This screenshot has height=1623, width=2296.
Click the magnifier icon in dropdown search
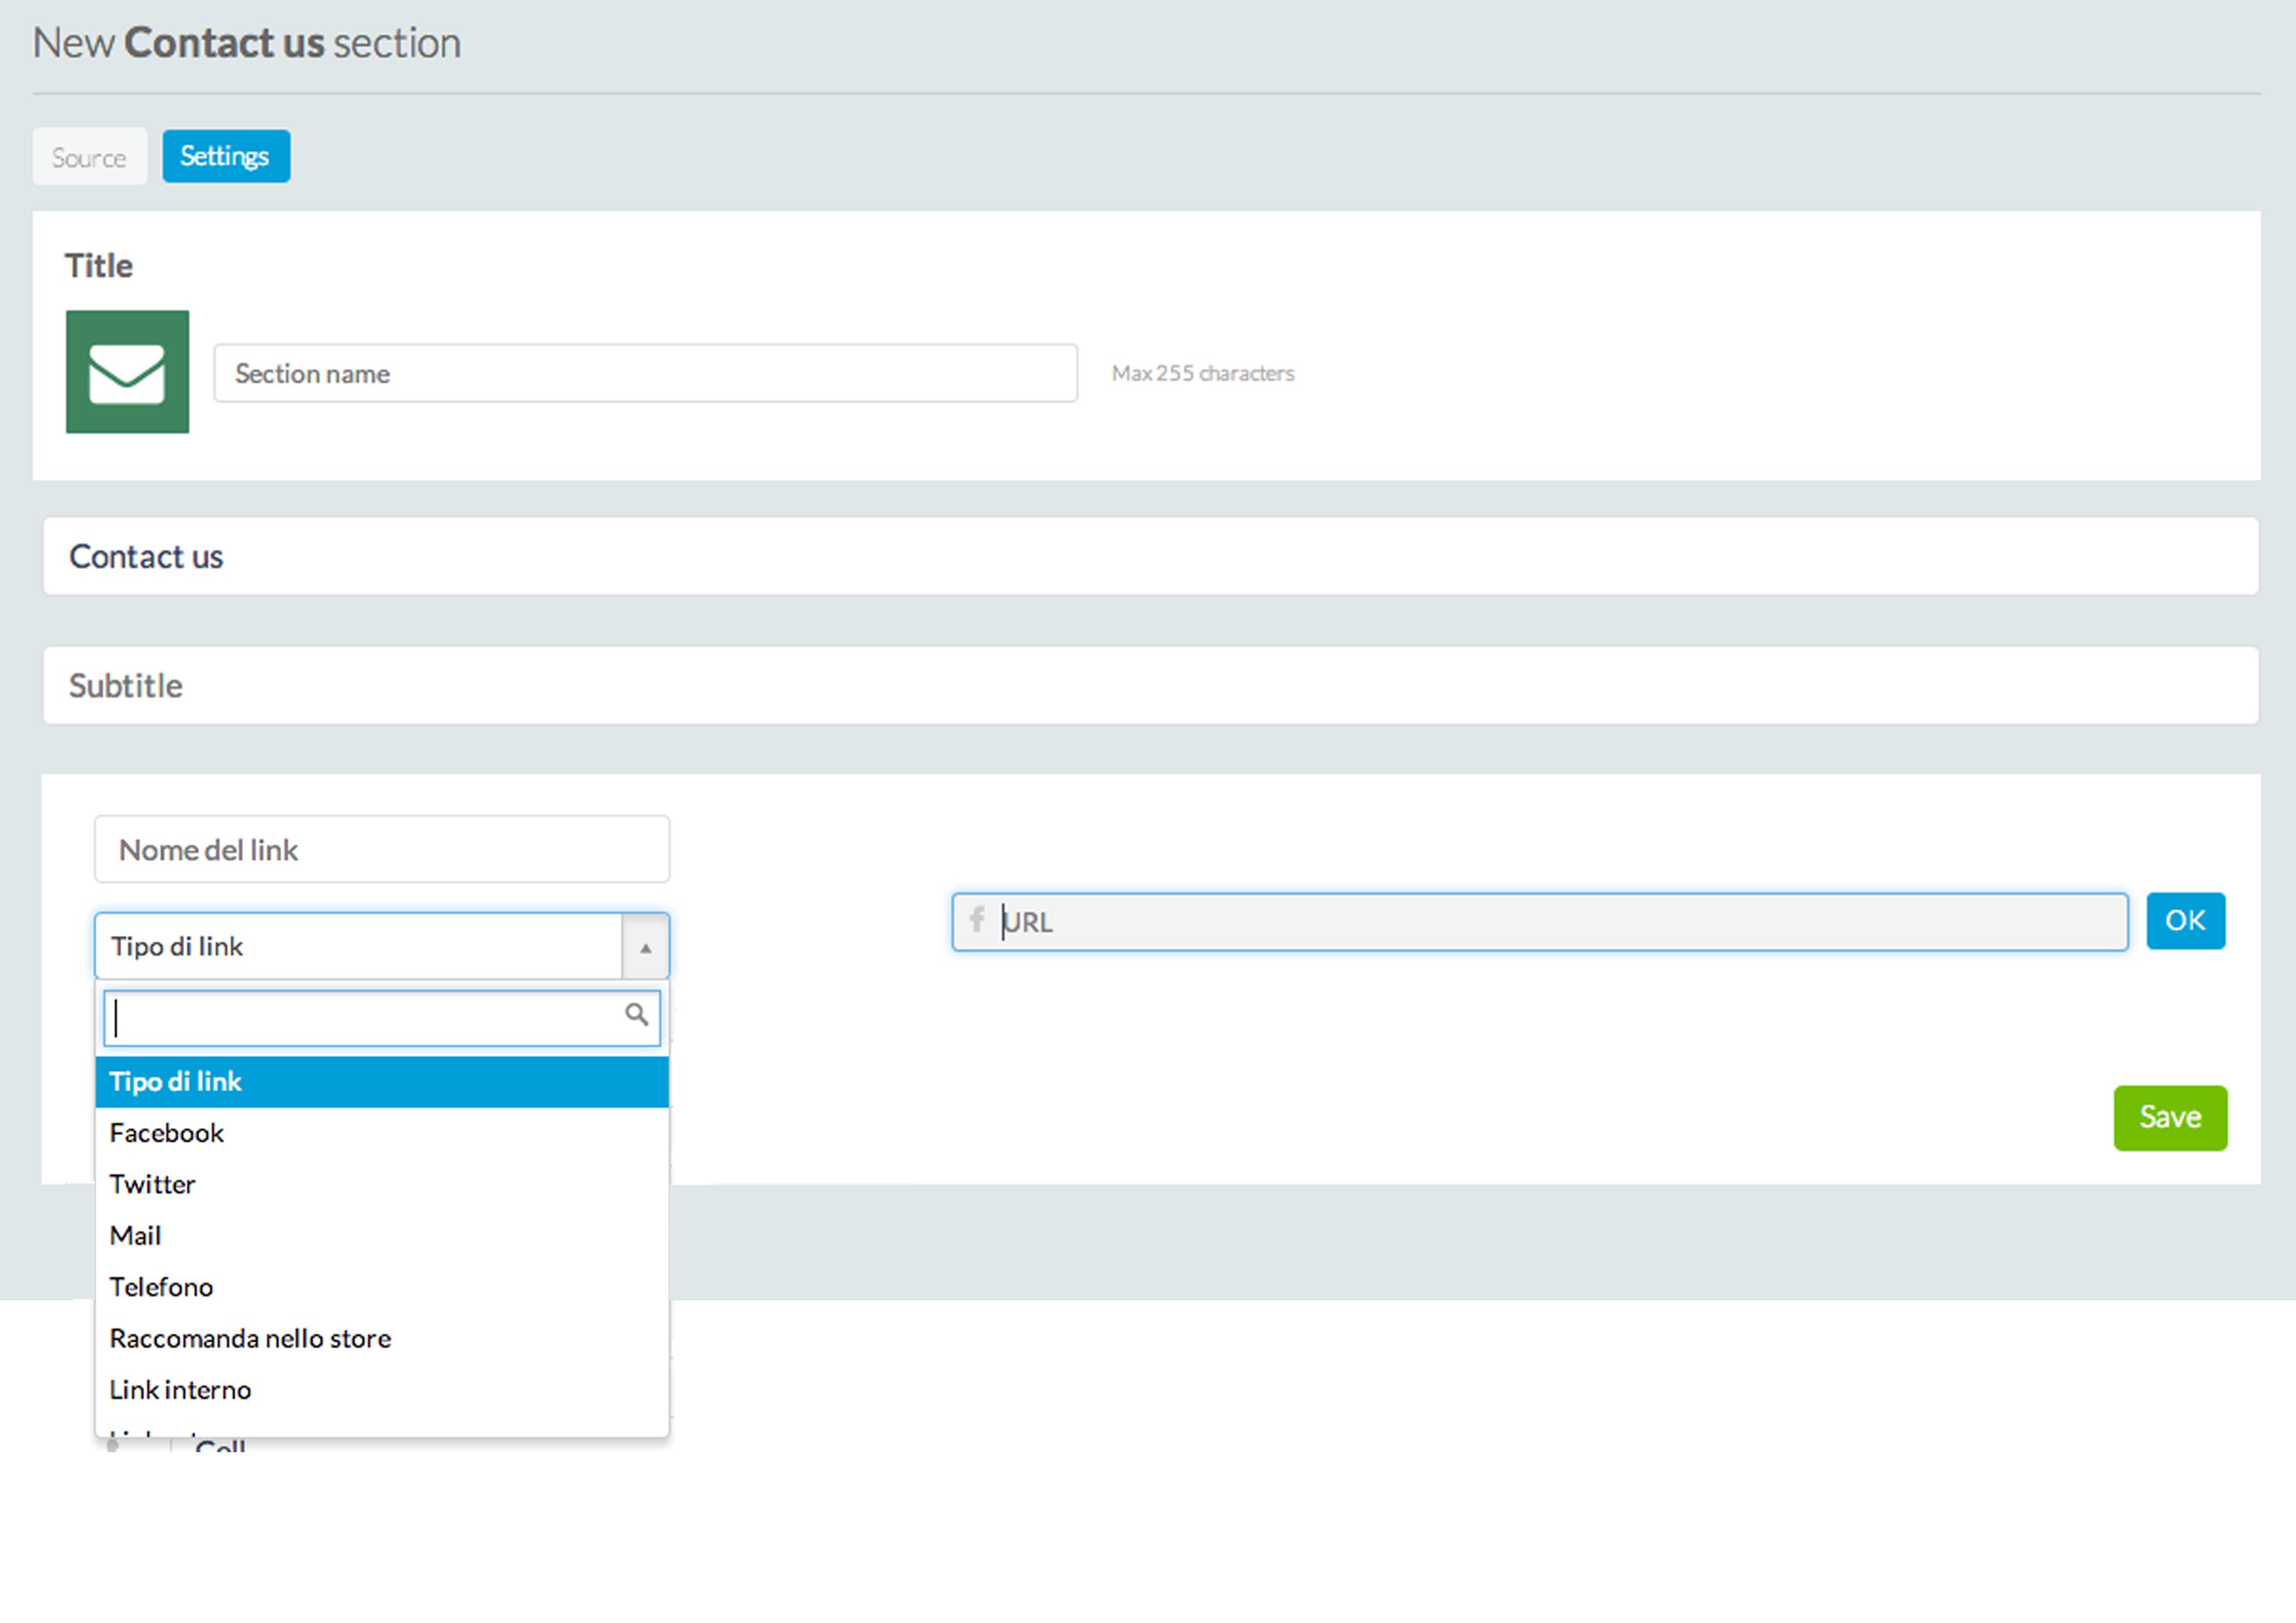(636, 1014)
